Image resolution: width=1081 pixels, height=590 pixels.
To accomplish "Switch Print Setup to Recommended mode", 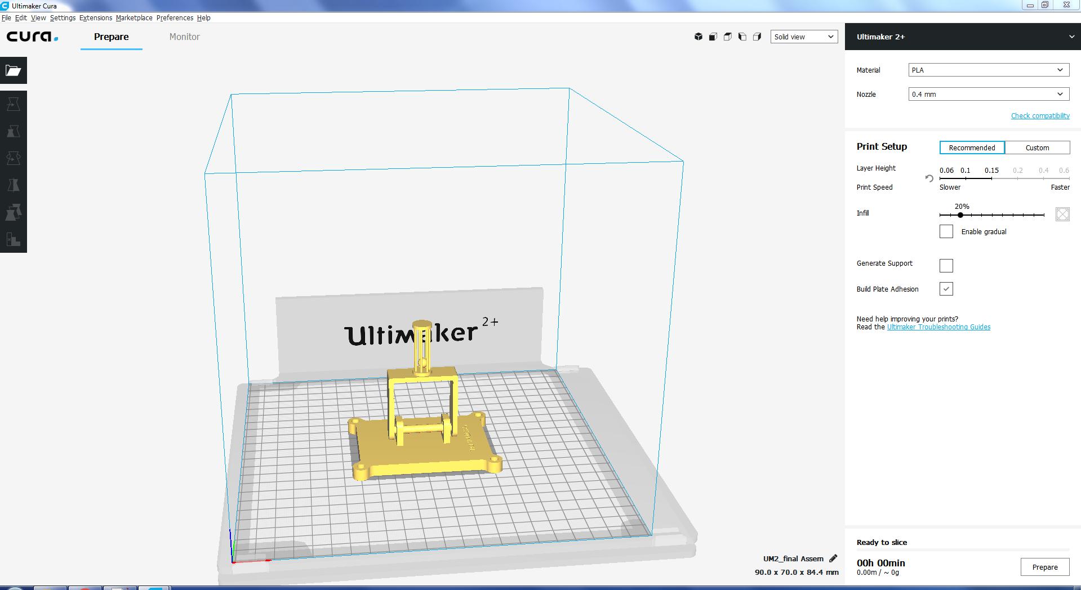I will coord(972,147).
